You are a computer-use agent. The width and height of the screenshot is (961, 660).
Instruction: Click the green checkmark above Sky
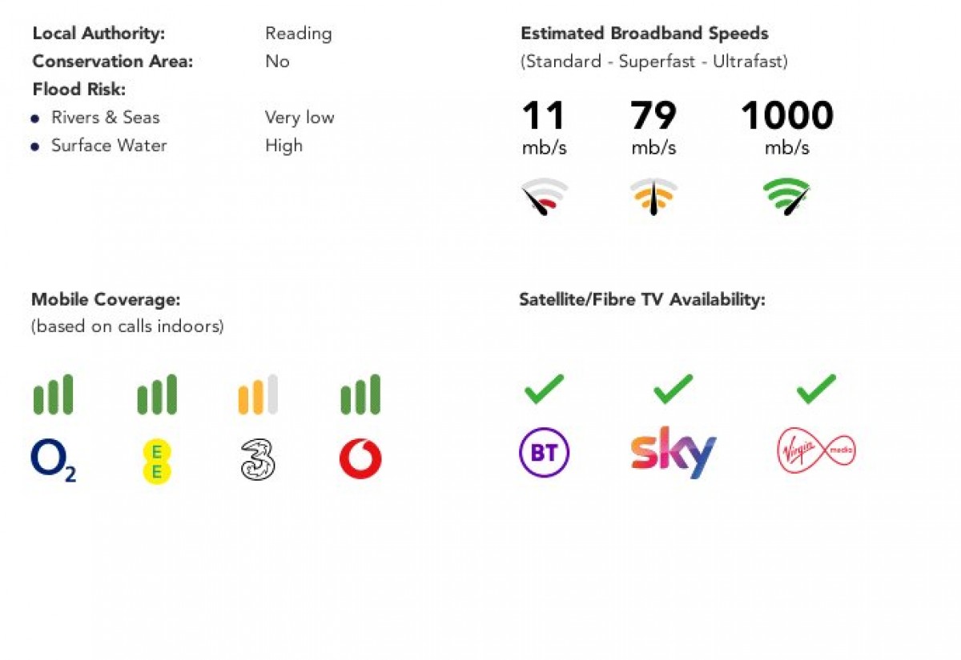674,390
